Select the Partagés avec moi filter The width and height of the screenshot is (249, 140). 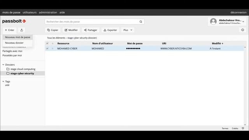(x=12, y=51)
